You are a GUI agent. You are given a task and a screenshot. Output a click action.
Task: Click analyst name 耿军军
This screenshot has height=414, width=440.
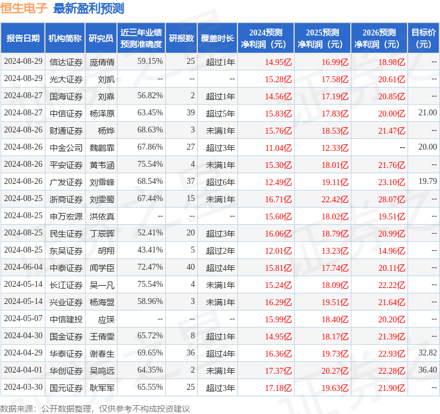click(x=102, y=388)
